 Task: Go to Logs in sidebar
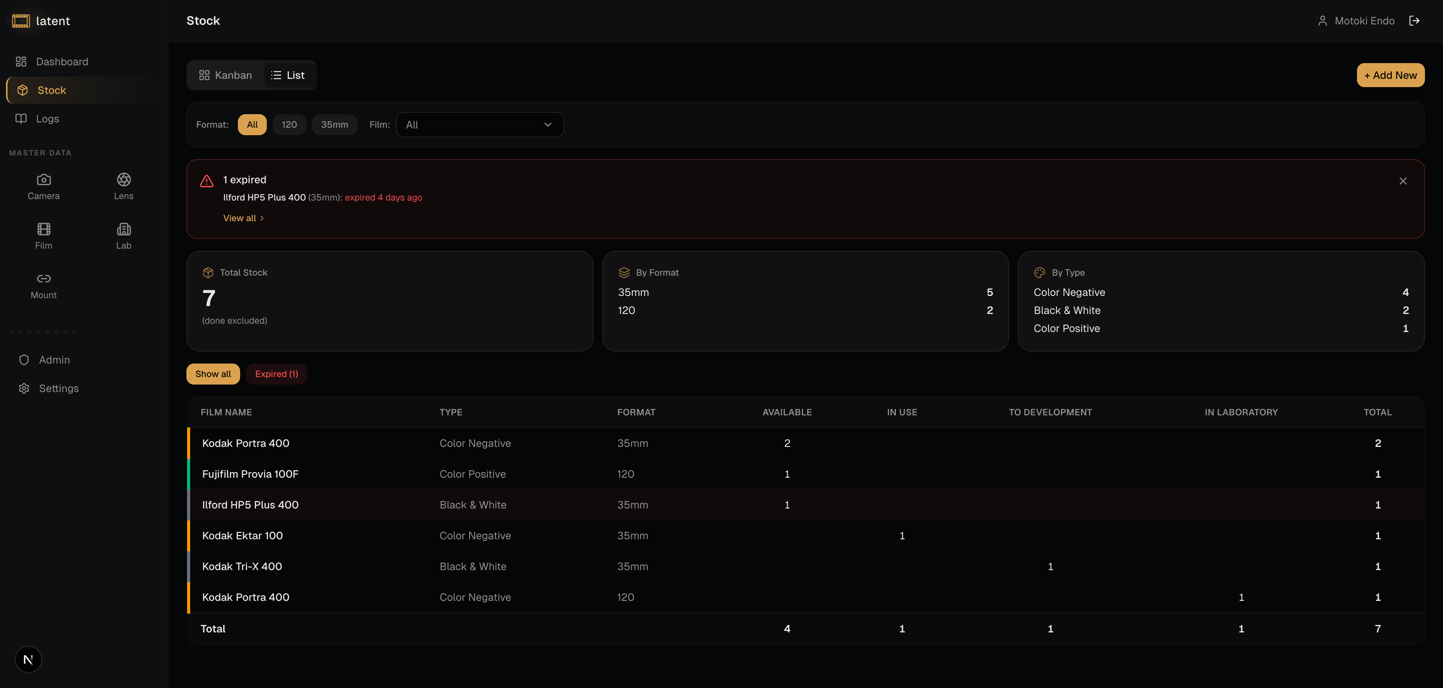(47, 119)
